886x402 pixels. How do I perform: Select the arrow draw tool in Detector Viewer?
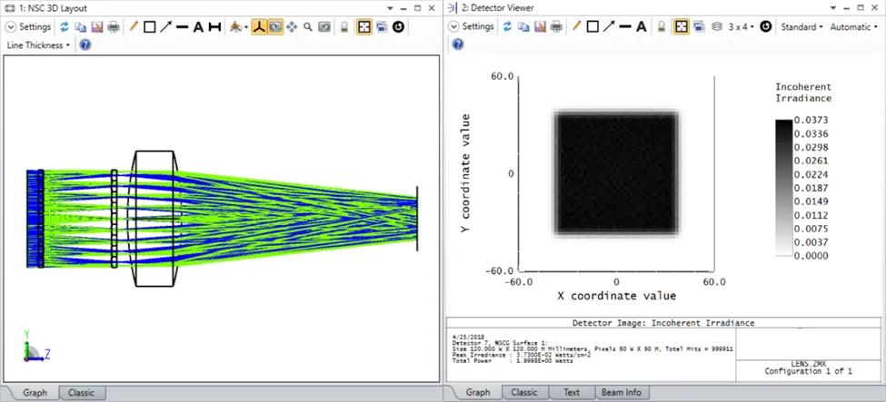click(x=609, y=27)
